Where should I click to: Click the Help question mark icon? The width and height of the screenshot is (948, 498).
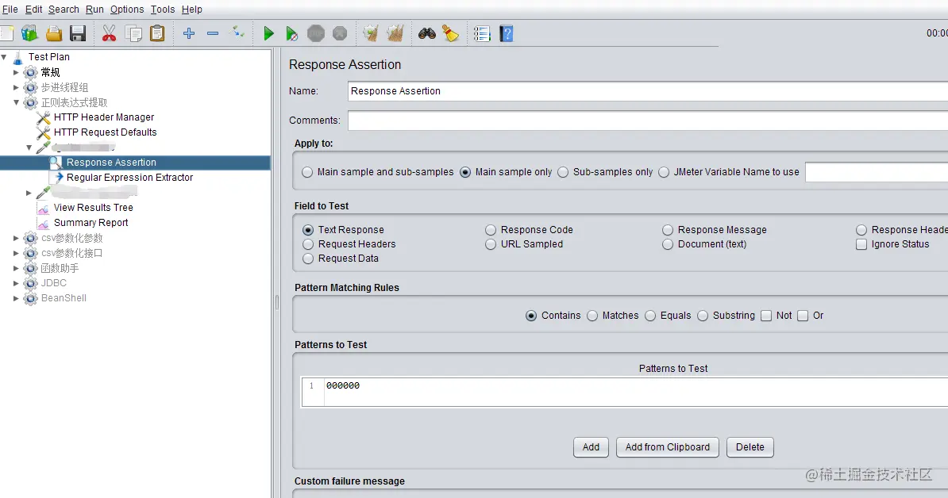(x=507, y=34)
